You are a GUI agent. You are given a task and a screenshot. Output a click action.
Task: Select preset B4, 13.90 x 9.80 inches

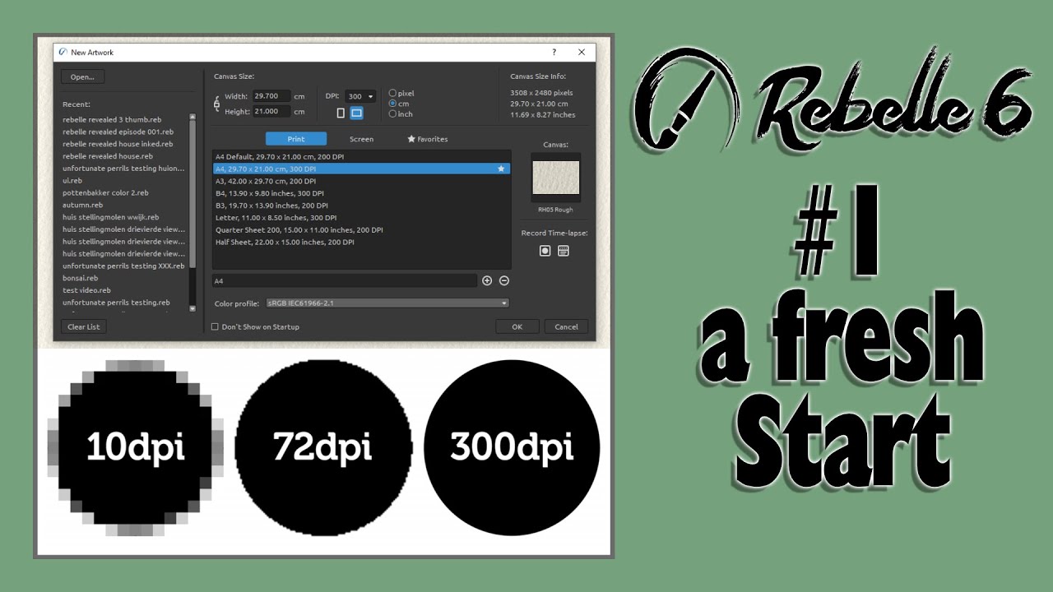pos(361,193)
